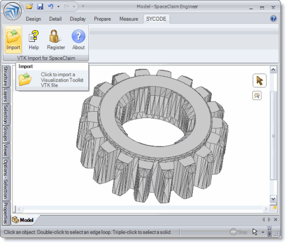Open the Groups side panel tab
The width and height of the screenshot is (286, 243).
coord(6,134)
